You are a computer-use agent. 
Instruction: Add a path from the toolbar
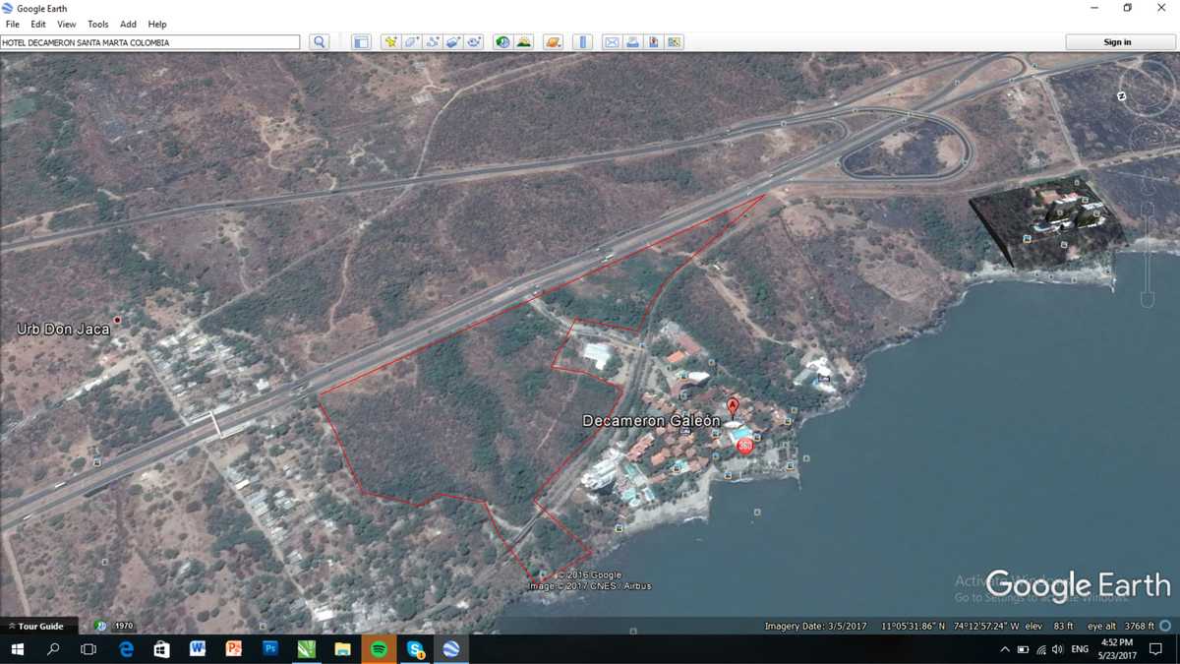pos(433,42)
